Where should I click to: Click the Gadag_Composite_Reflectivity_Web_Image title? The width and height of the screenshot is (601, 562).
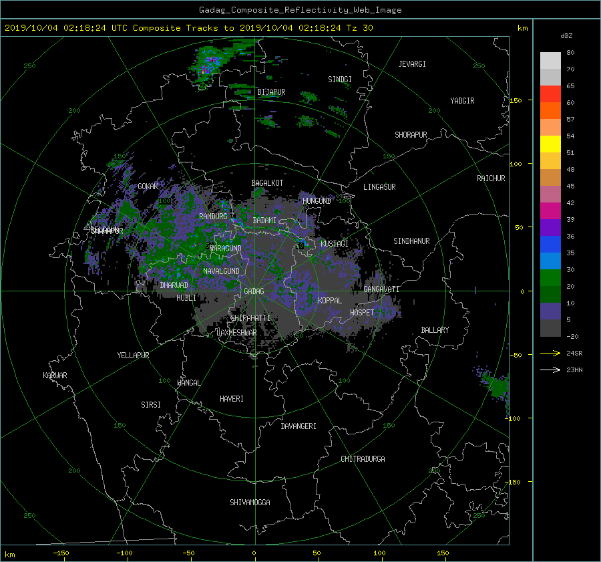pos(300,10)
